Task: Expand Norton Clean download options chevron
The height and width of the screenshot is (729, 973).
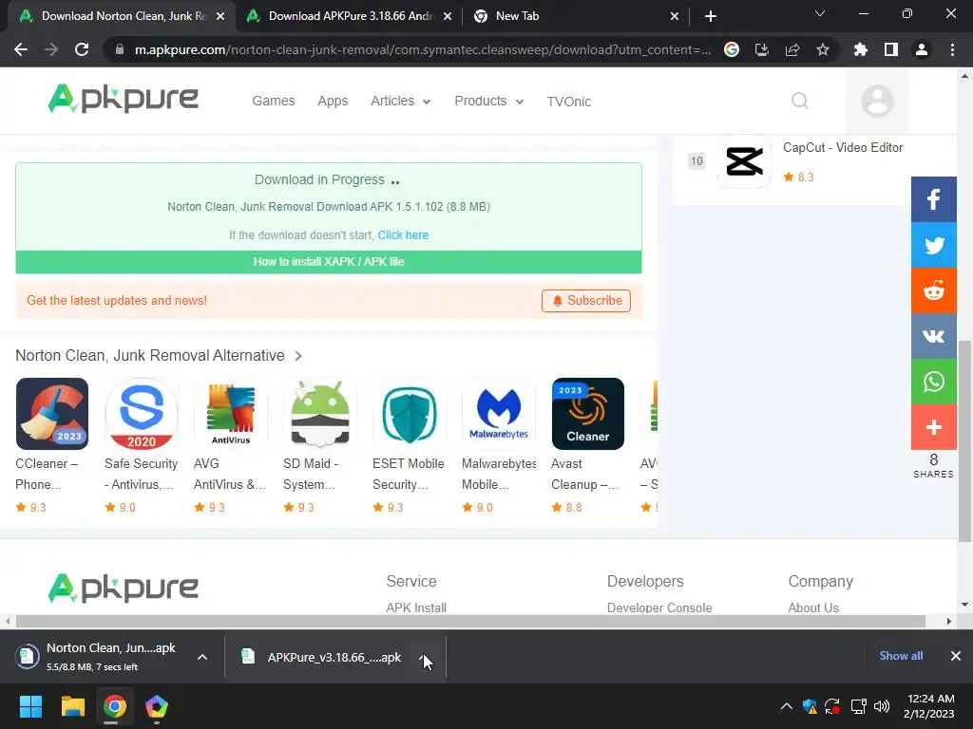Action: pyautogui.click(x=202, y=657)
